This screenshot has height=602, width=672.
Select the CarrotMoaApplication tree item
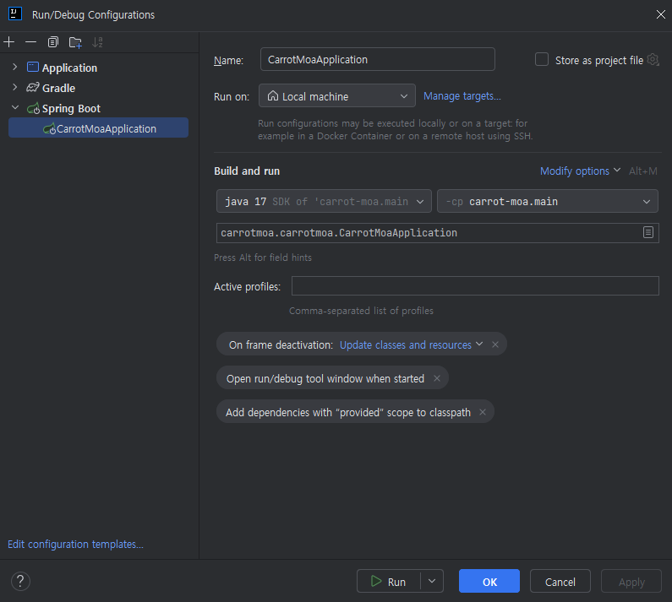click(99, 128)
